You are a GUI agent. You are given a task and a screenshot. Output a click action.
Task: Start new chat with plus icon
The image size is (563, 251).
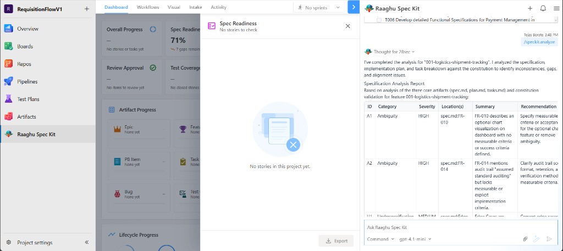(530, 9)
